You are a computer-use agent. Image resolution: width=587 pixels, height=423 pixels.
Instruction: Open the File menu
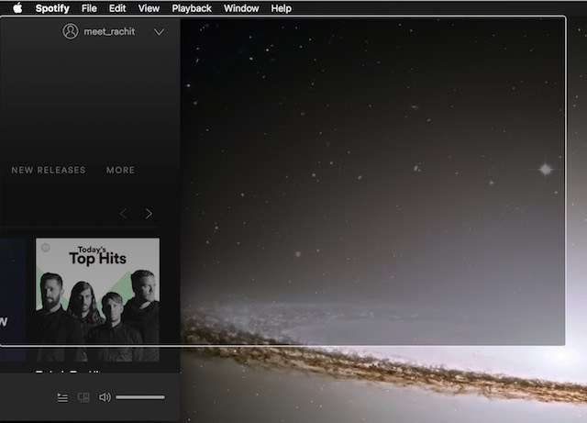tap(89, 8)
